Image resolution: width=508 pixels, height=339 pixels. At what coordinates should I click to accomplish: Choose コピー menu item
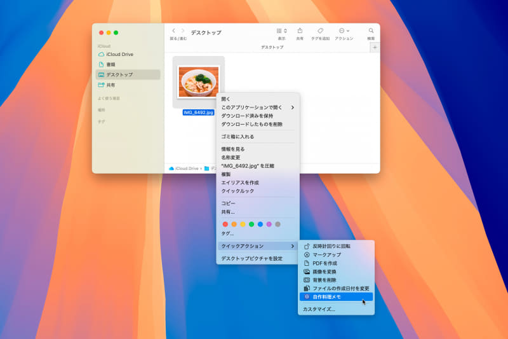[x=258, y=204]
